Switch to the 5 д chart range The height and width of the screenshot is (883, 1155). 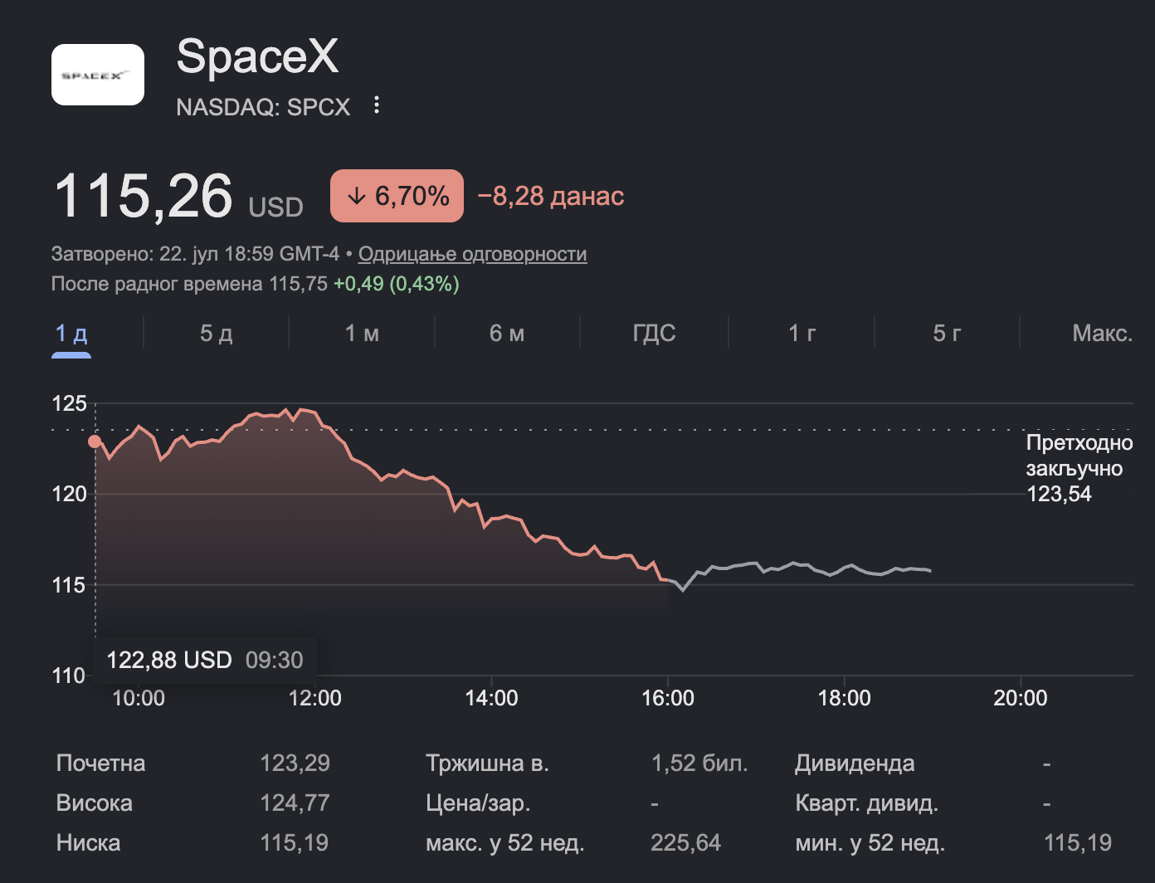pyautogui.click(x=217, y=334)
